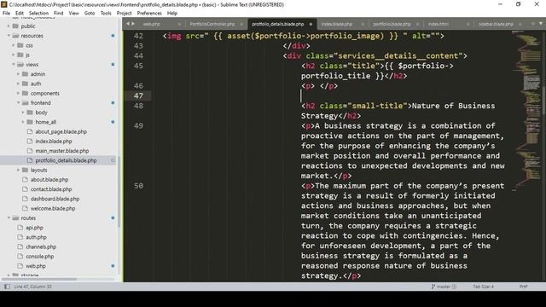Open the Goto menu

tap(90, 14)
